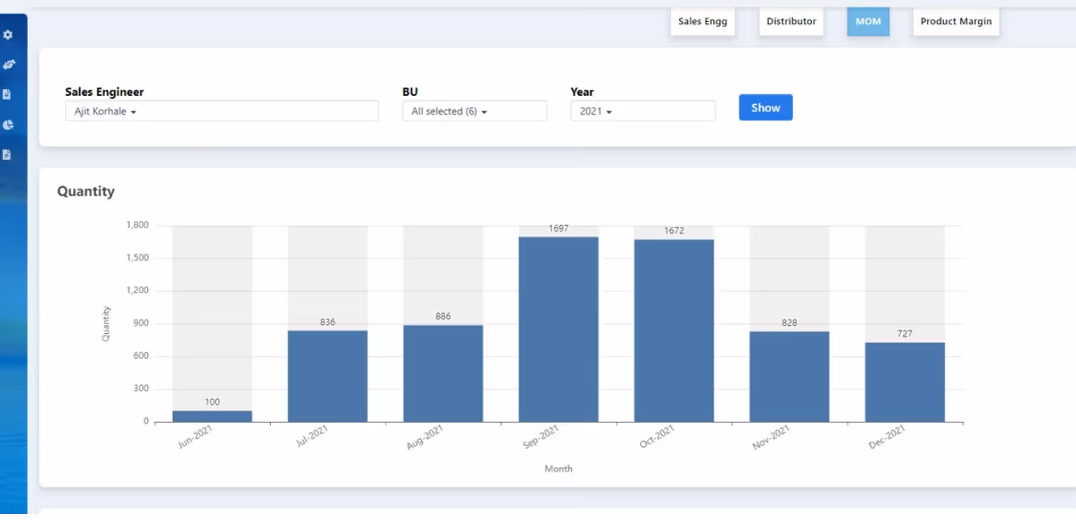Expand the BU dropdown showing All selected (6)
Viewport: 1076px width, 520px height.
coord(475,111)
